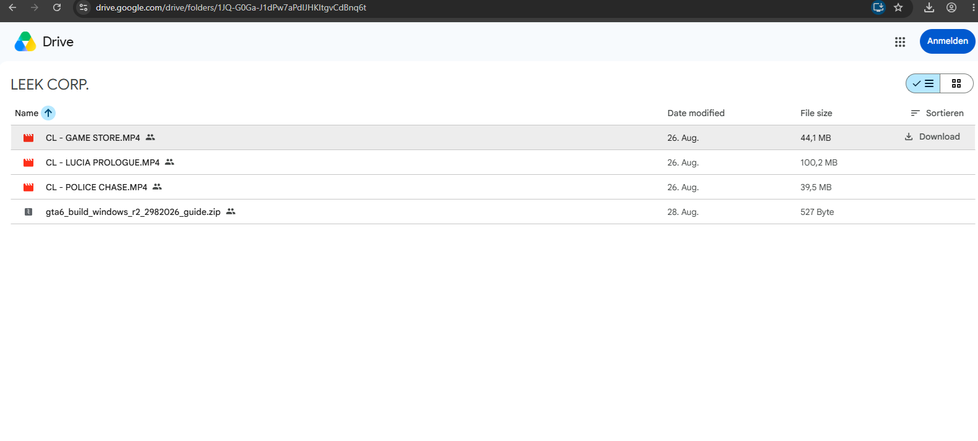The width and height of the screenshot is (978, 441).
Task: Open the browser profile icon
Action: tap(951, 7)
